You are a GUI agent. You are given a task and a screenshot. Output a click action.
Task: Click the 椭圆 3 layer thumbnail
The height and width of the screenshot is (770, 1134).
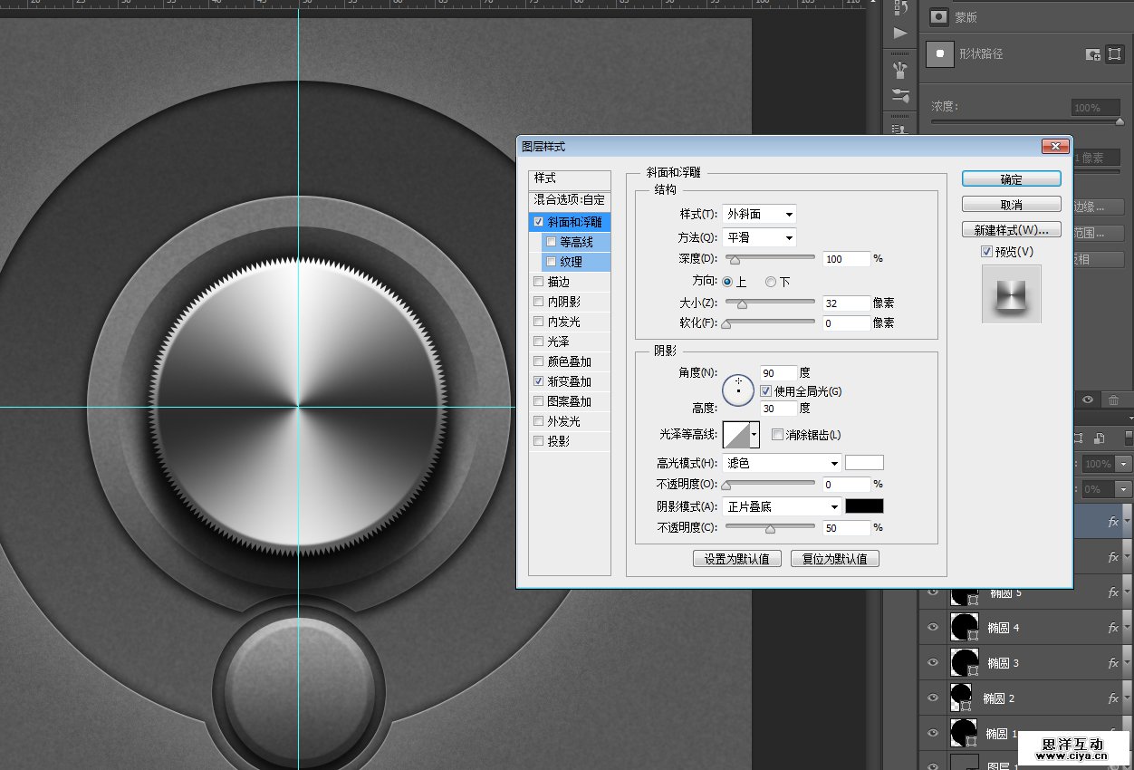pos(964,662)
